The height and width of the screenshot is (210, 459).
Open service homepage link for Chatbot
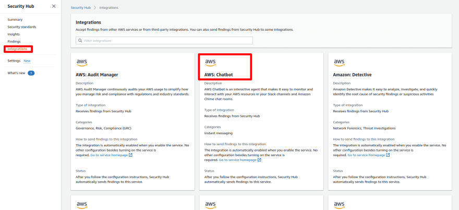[x=238, y=160]
